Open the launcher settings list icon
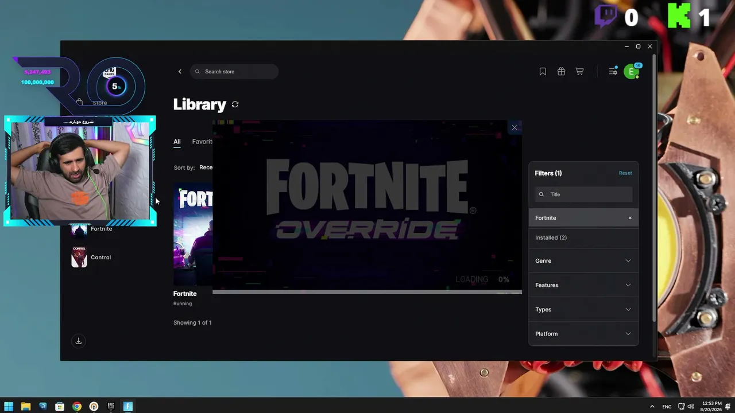This screenshot has width=735, height=413. (613, 72)
